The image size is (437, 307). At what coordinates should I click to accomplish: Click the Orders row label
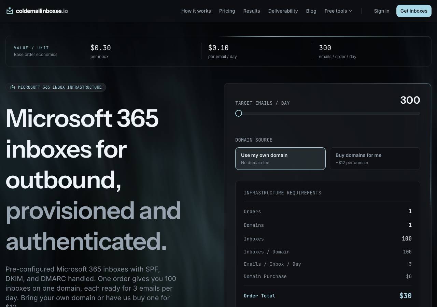[x=252, y=211]
